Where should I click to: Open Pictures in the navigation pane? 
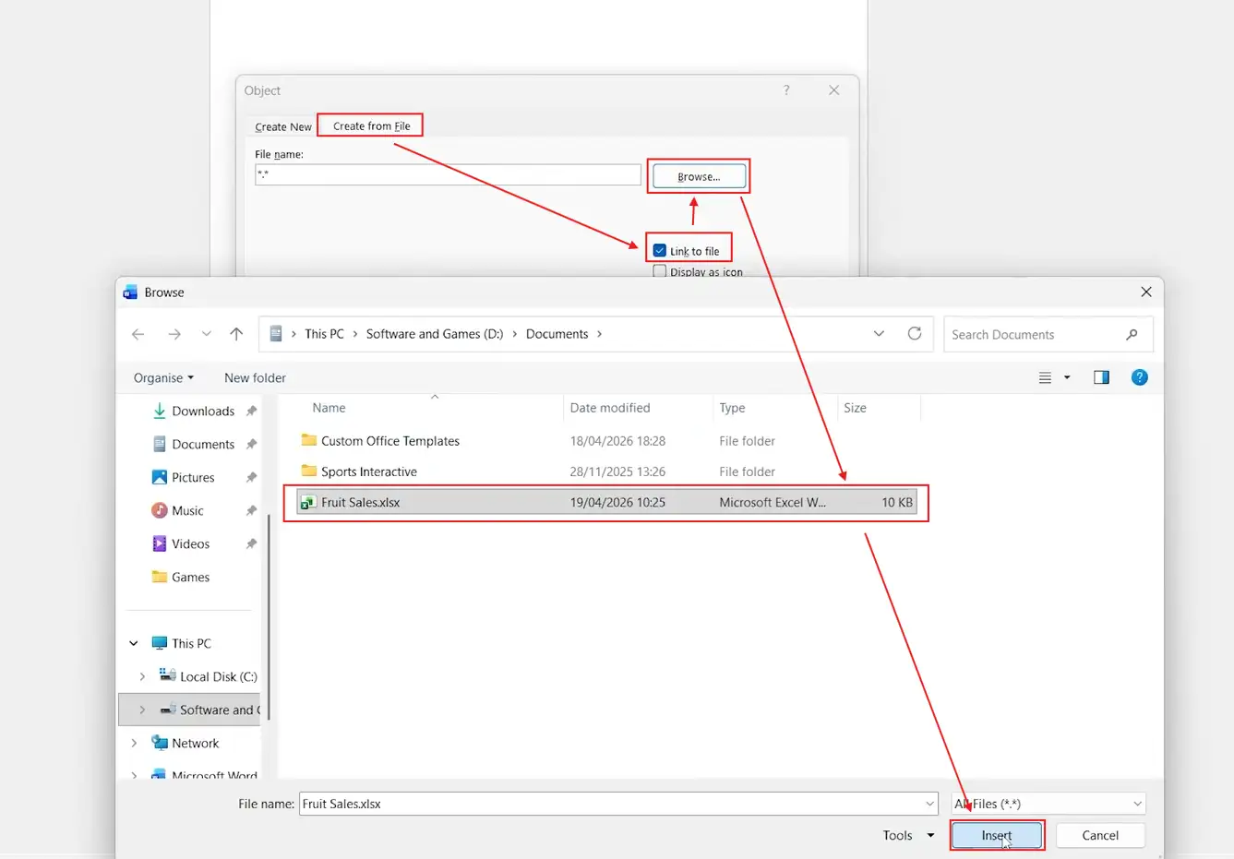(193, 477)
